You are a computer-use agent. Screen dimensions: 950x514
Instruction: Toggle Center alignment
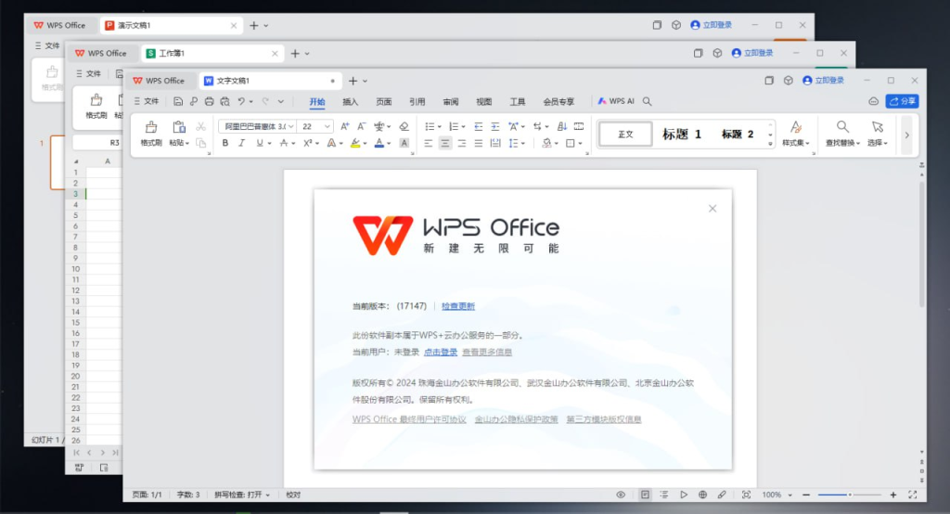[x=444, y=143]
